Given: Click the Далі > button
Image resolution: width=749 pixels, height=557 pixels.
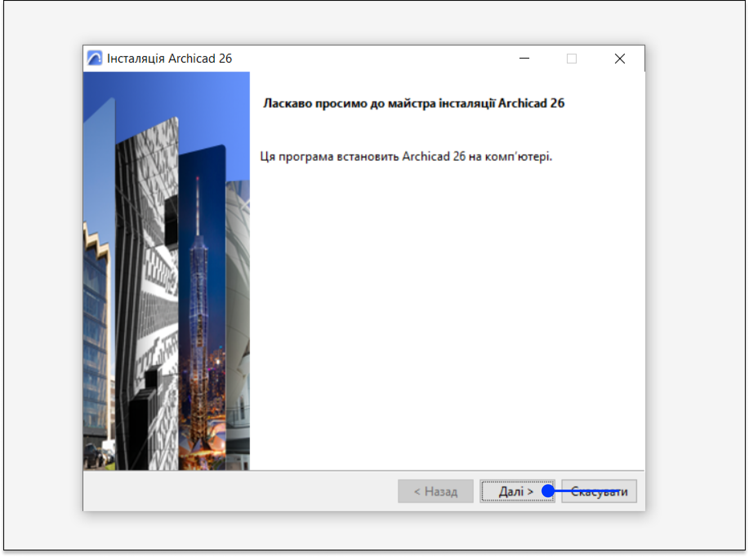Looking at the screenshot, I should pyautogui.click(x=517, y=491).
